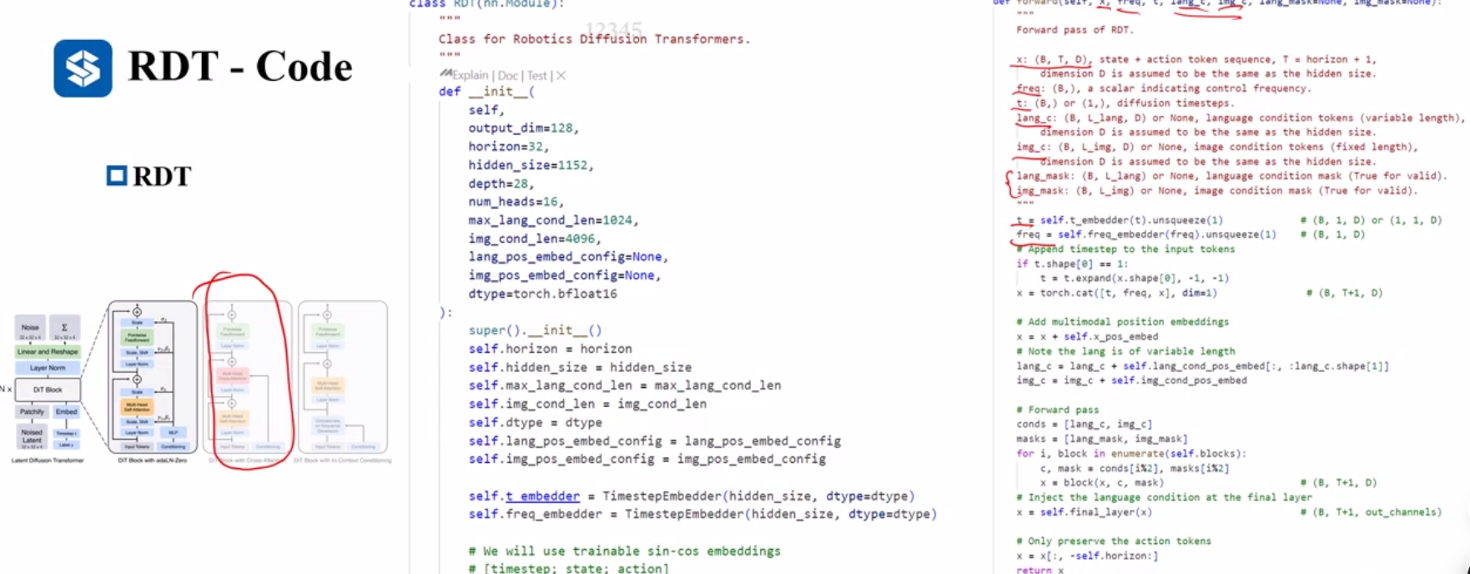Viewport: 1470px width, 574px height.
Task: Click the 'self.dtype = dtype' line
Action: coord(535,422)
